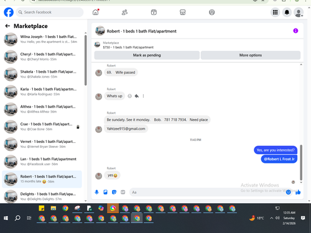This screenshot has height=233, width=311.
Task: Open the $750 listing link under Marketplace
Action: pos(128,47)
